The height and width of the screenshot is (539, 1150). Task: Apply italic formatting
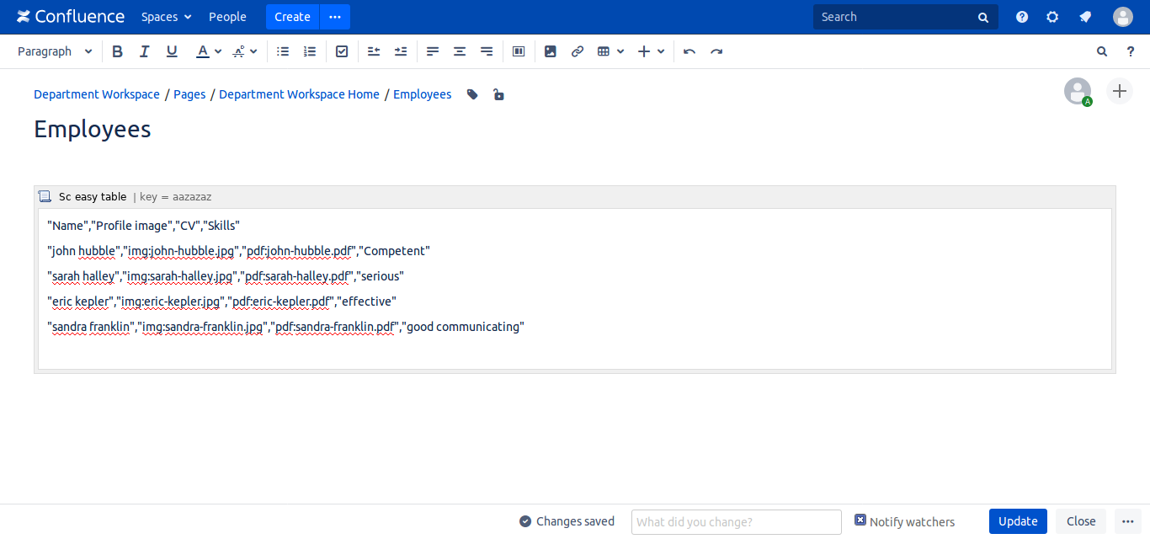(144, 51)
